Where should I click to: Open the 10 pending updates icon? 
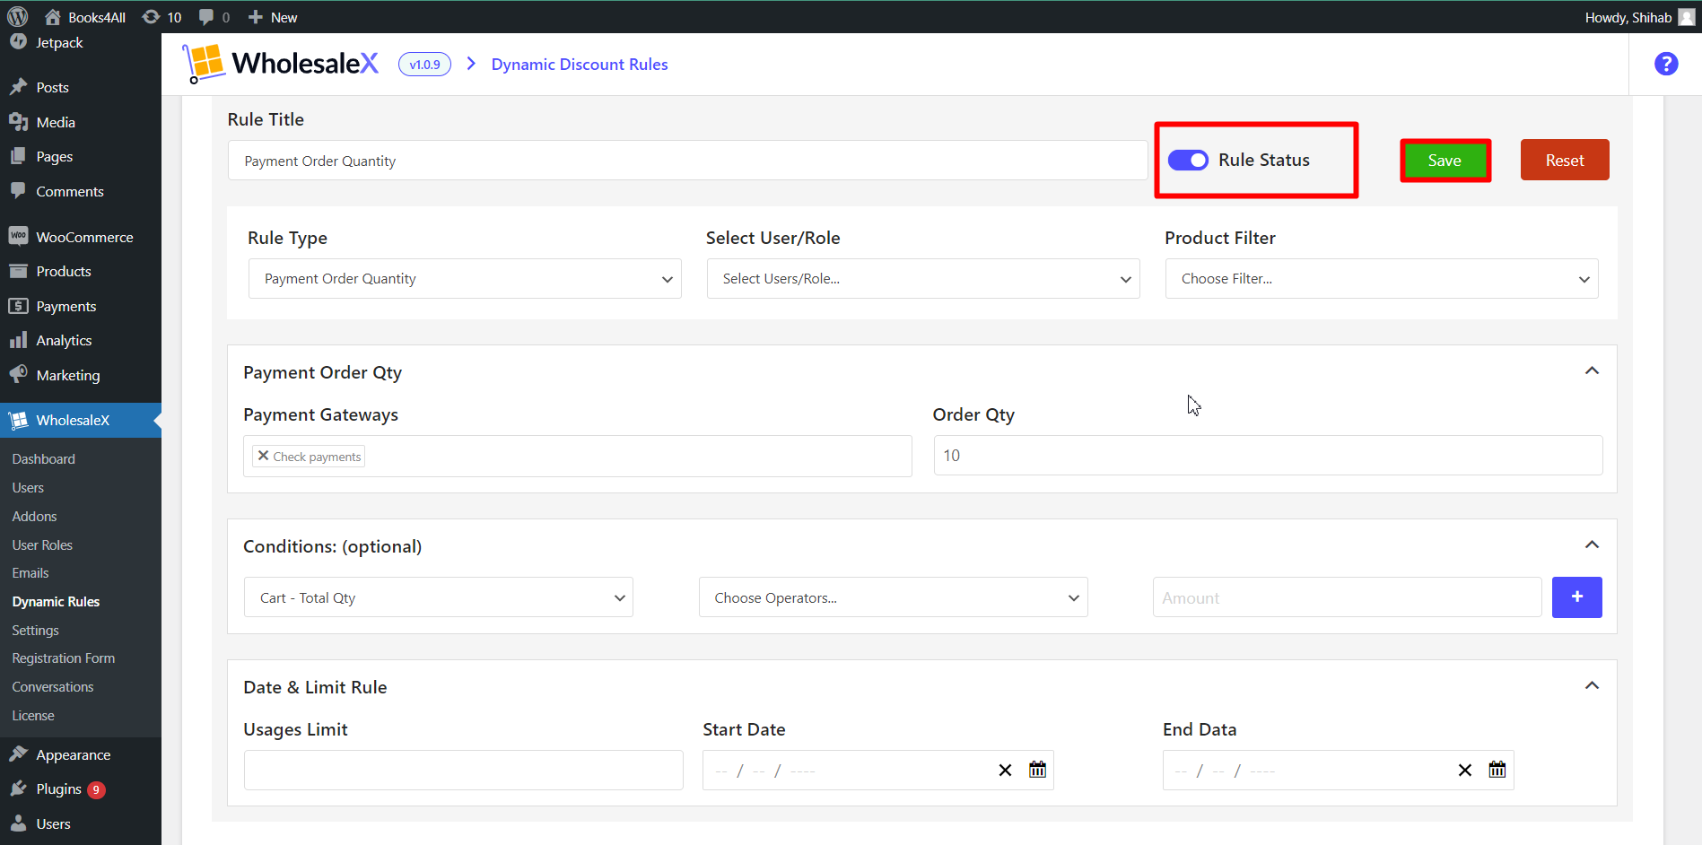[162, 17]
